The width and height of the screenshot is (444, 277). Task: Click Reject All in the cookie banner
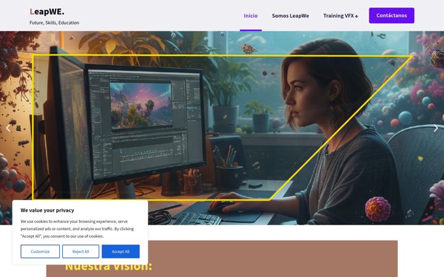coord(81,252)
